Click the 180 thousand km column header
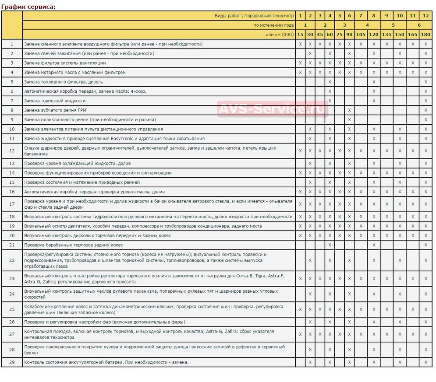The height and width of the screenshot is (382, 436). (x=426, y=35)
